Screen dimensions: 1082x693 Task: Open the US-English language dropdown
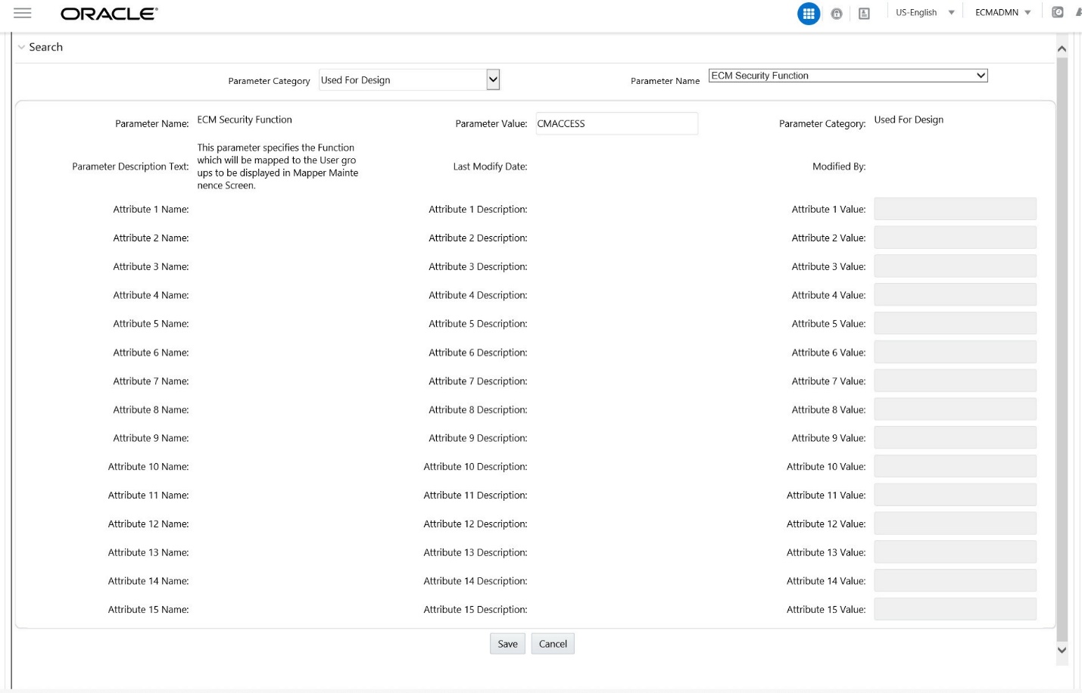[x=925, y=13]
